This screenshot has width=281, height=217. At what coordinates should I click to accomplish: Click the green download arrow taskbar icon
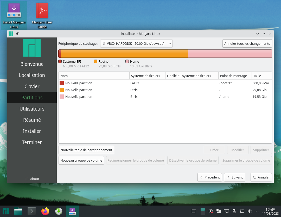(x=59, y=211)
